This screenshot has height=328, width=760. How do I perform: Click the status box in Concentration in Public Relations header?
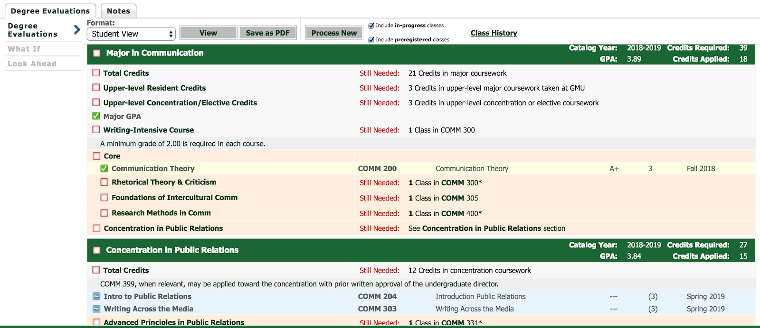tap(97, 250)
